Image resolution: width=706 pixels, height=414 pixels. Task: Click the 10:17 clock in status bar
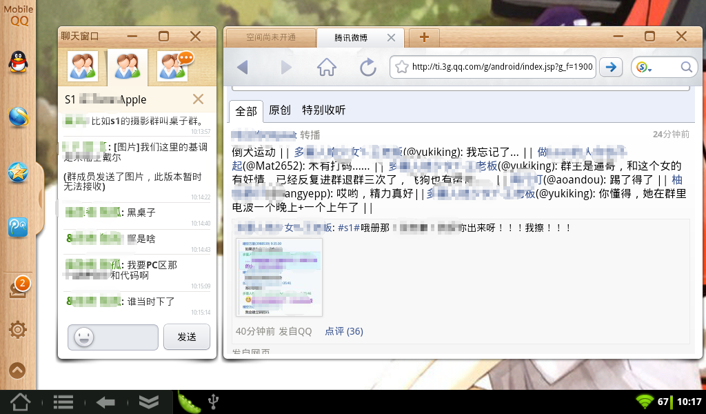689,402
